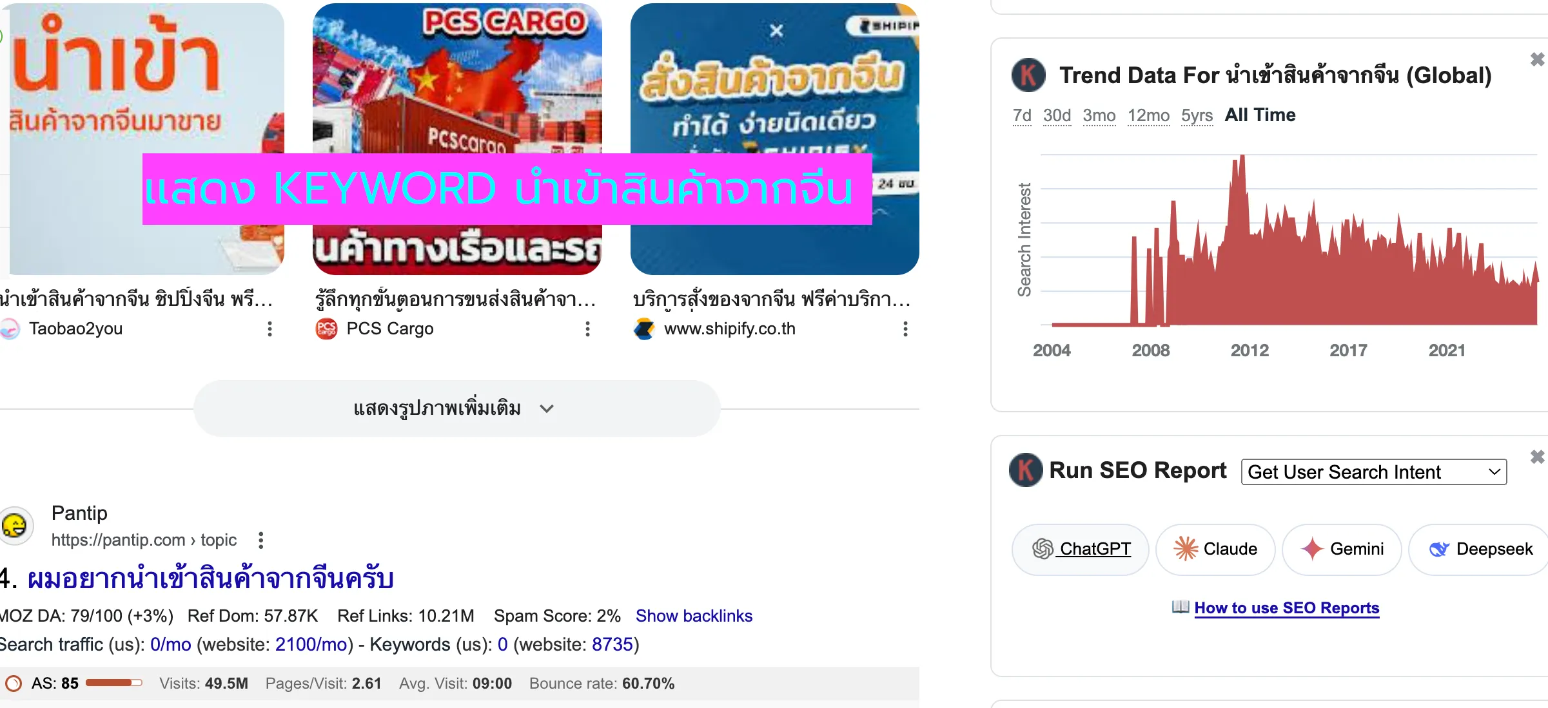Open the PCS Cargo image thumbnail

(457, 139)
